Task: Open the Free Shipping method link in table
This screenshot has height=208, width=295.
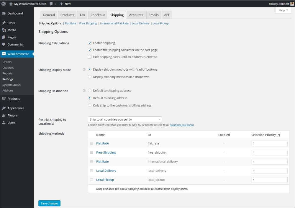Action: [106, 152]
